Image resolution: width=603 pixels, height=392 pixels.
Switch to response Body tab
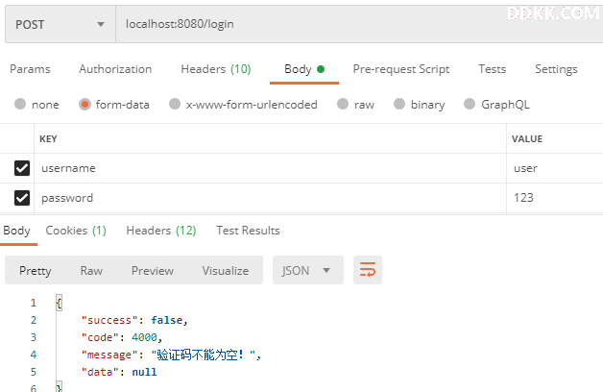coord(16,231)
